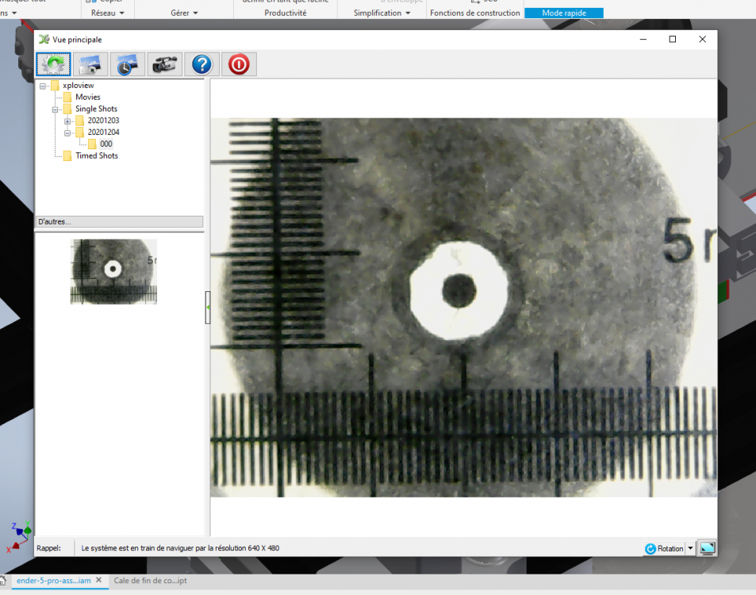Switch to ender-5-pro-ass...iam document tab
This screenshot has height=595, width=756.
pos(53,581)
